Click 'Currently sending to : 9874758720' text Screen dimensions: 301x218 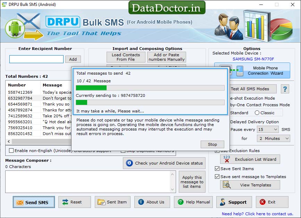pyautogui.click(x=110, y=95)
